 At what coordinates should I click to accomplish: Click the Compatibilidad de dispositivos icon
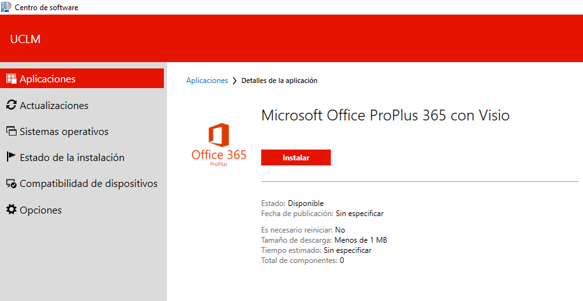tap(11, 184)
